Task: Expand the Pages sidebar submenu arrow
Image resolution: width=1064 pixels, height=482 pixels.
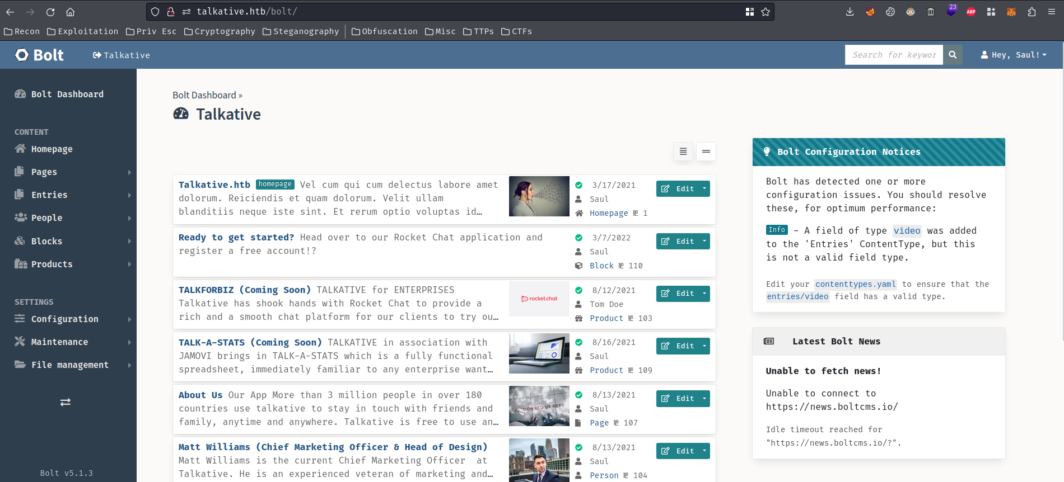Action: pos(129,172)
